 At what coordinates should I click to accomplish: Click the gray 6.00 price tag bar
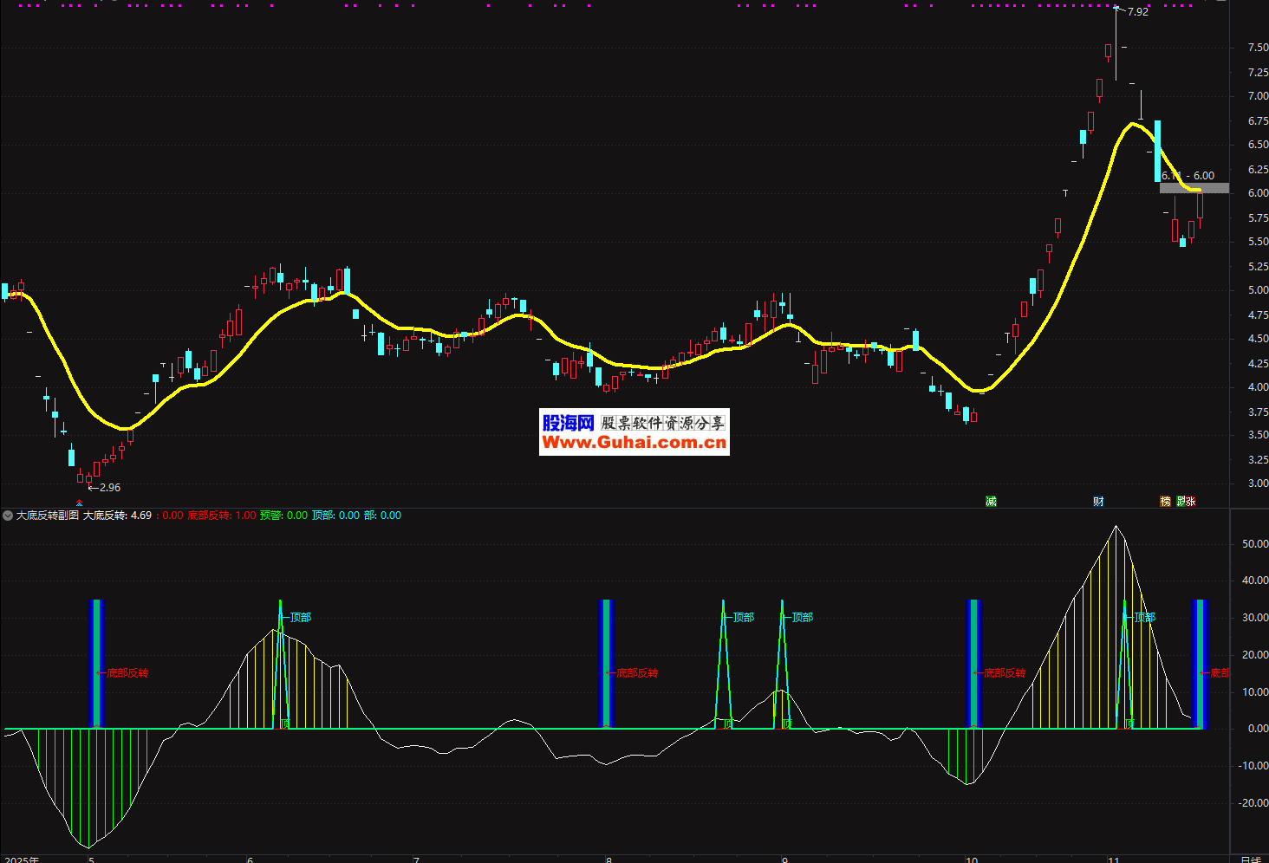pyautogui.click(x=1194, y=188)
